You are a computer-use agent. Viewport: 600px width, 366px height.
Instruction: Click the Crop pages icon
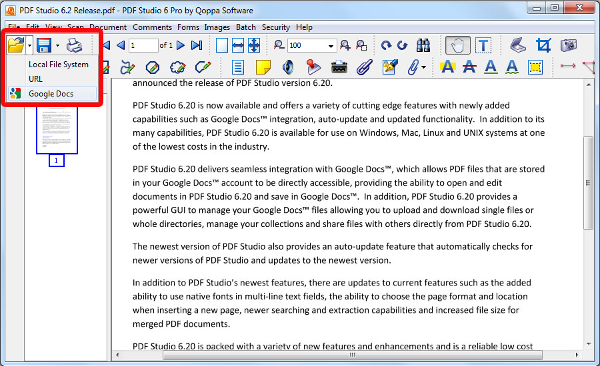543,45
